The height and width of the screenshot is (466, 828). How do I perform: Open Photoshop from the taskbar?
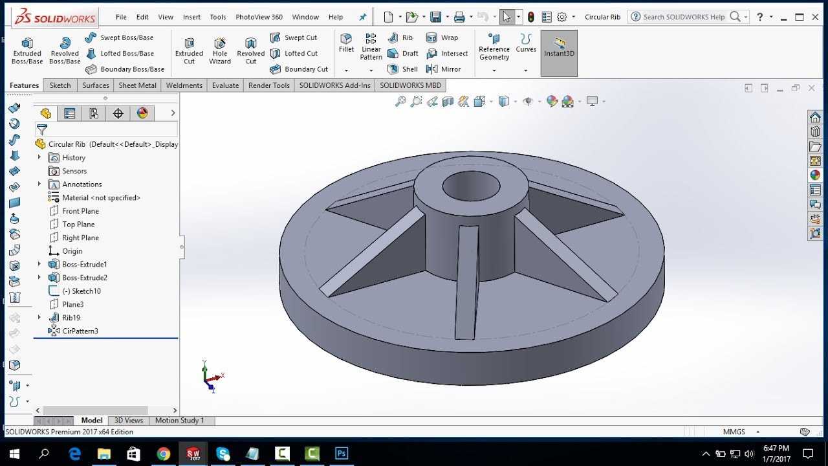[x=342, y=454]
